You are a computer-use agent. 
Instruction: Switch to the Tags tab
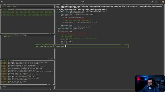[x=25, y=35]
